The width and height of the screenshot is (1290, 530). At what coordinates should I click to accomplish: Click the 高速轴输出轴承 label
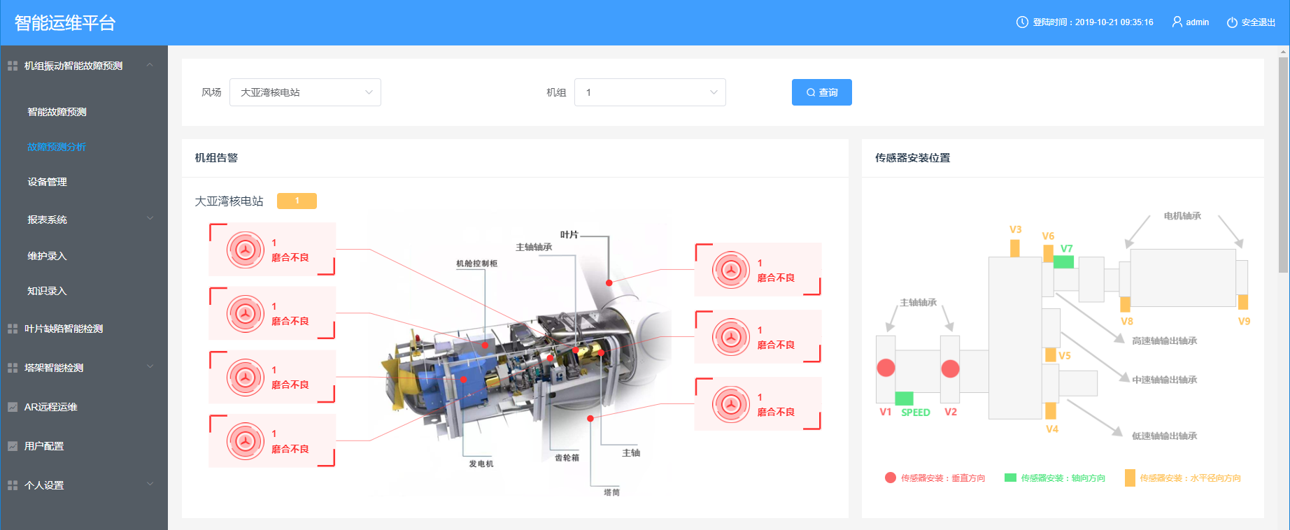point(1165,341)
